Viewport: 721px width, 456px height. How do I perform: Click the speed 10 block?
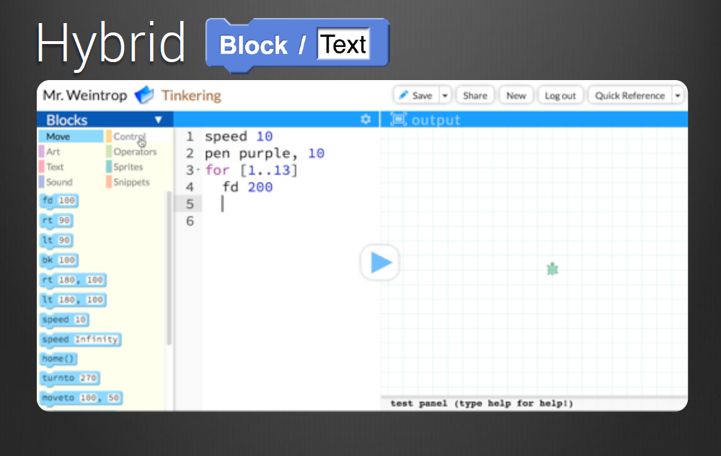pyautogui.click(x=64, y=320)
